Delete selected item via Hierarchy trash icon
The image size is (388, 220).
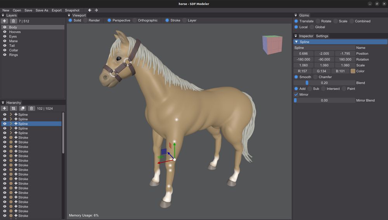[31, 108]
